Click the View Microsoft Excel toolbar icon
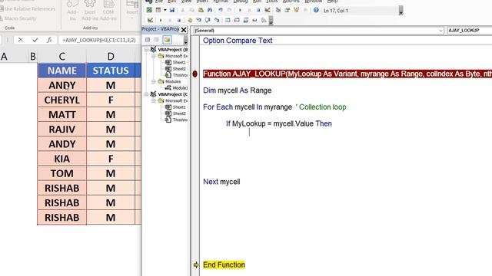Viewport: 492px width, 276px height. click(149, 10)
